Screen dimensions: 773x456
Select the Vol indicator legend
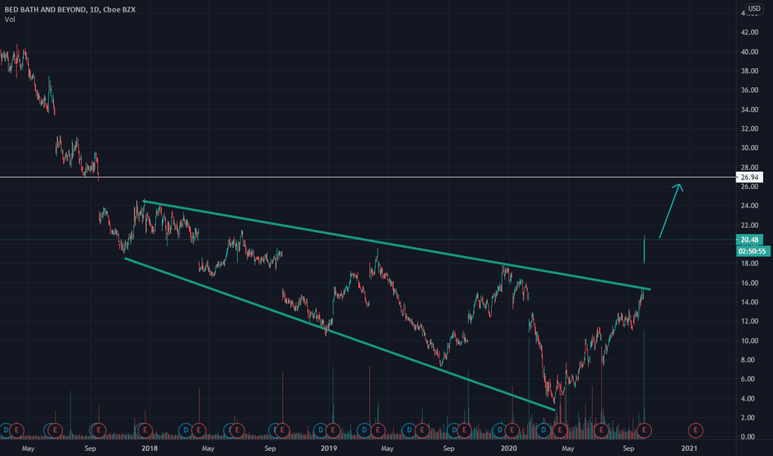tap(10, 19)
